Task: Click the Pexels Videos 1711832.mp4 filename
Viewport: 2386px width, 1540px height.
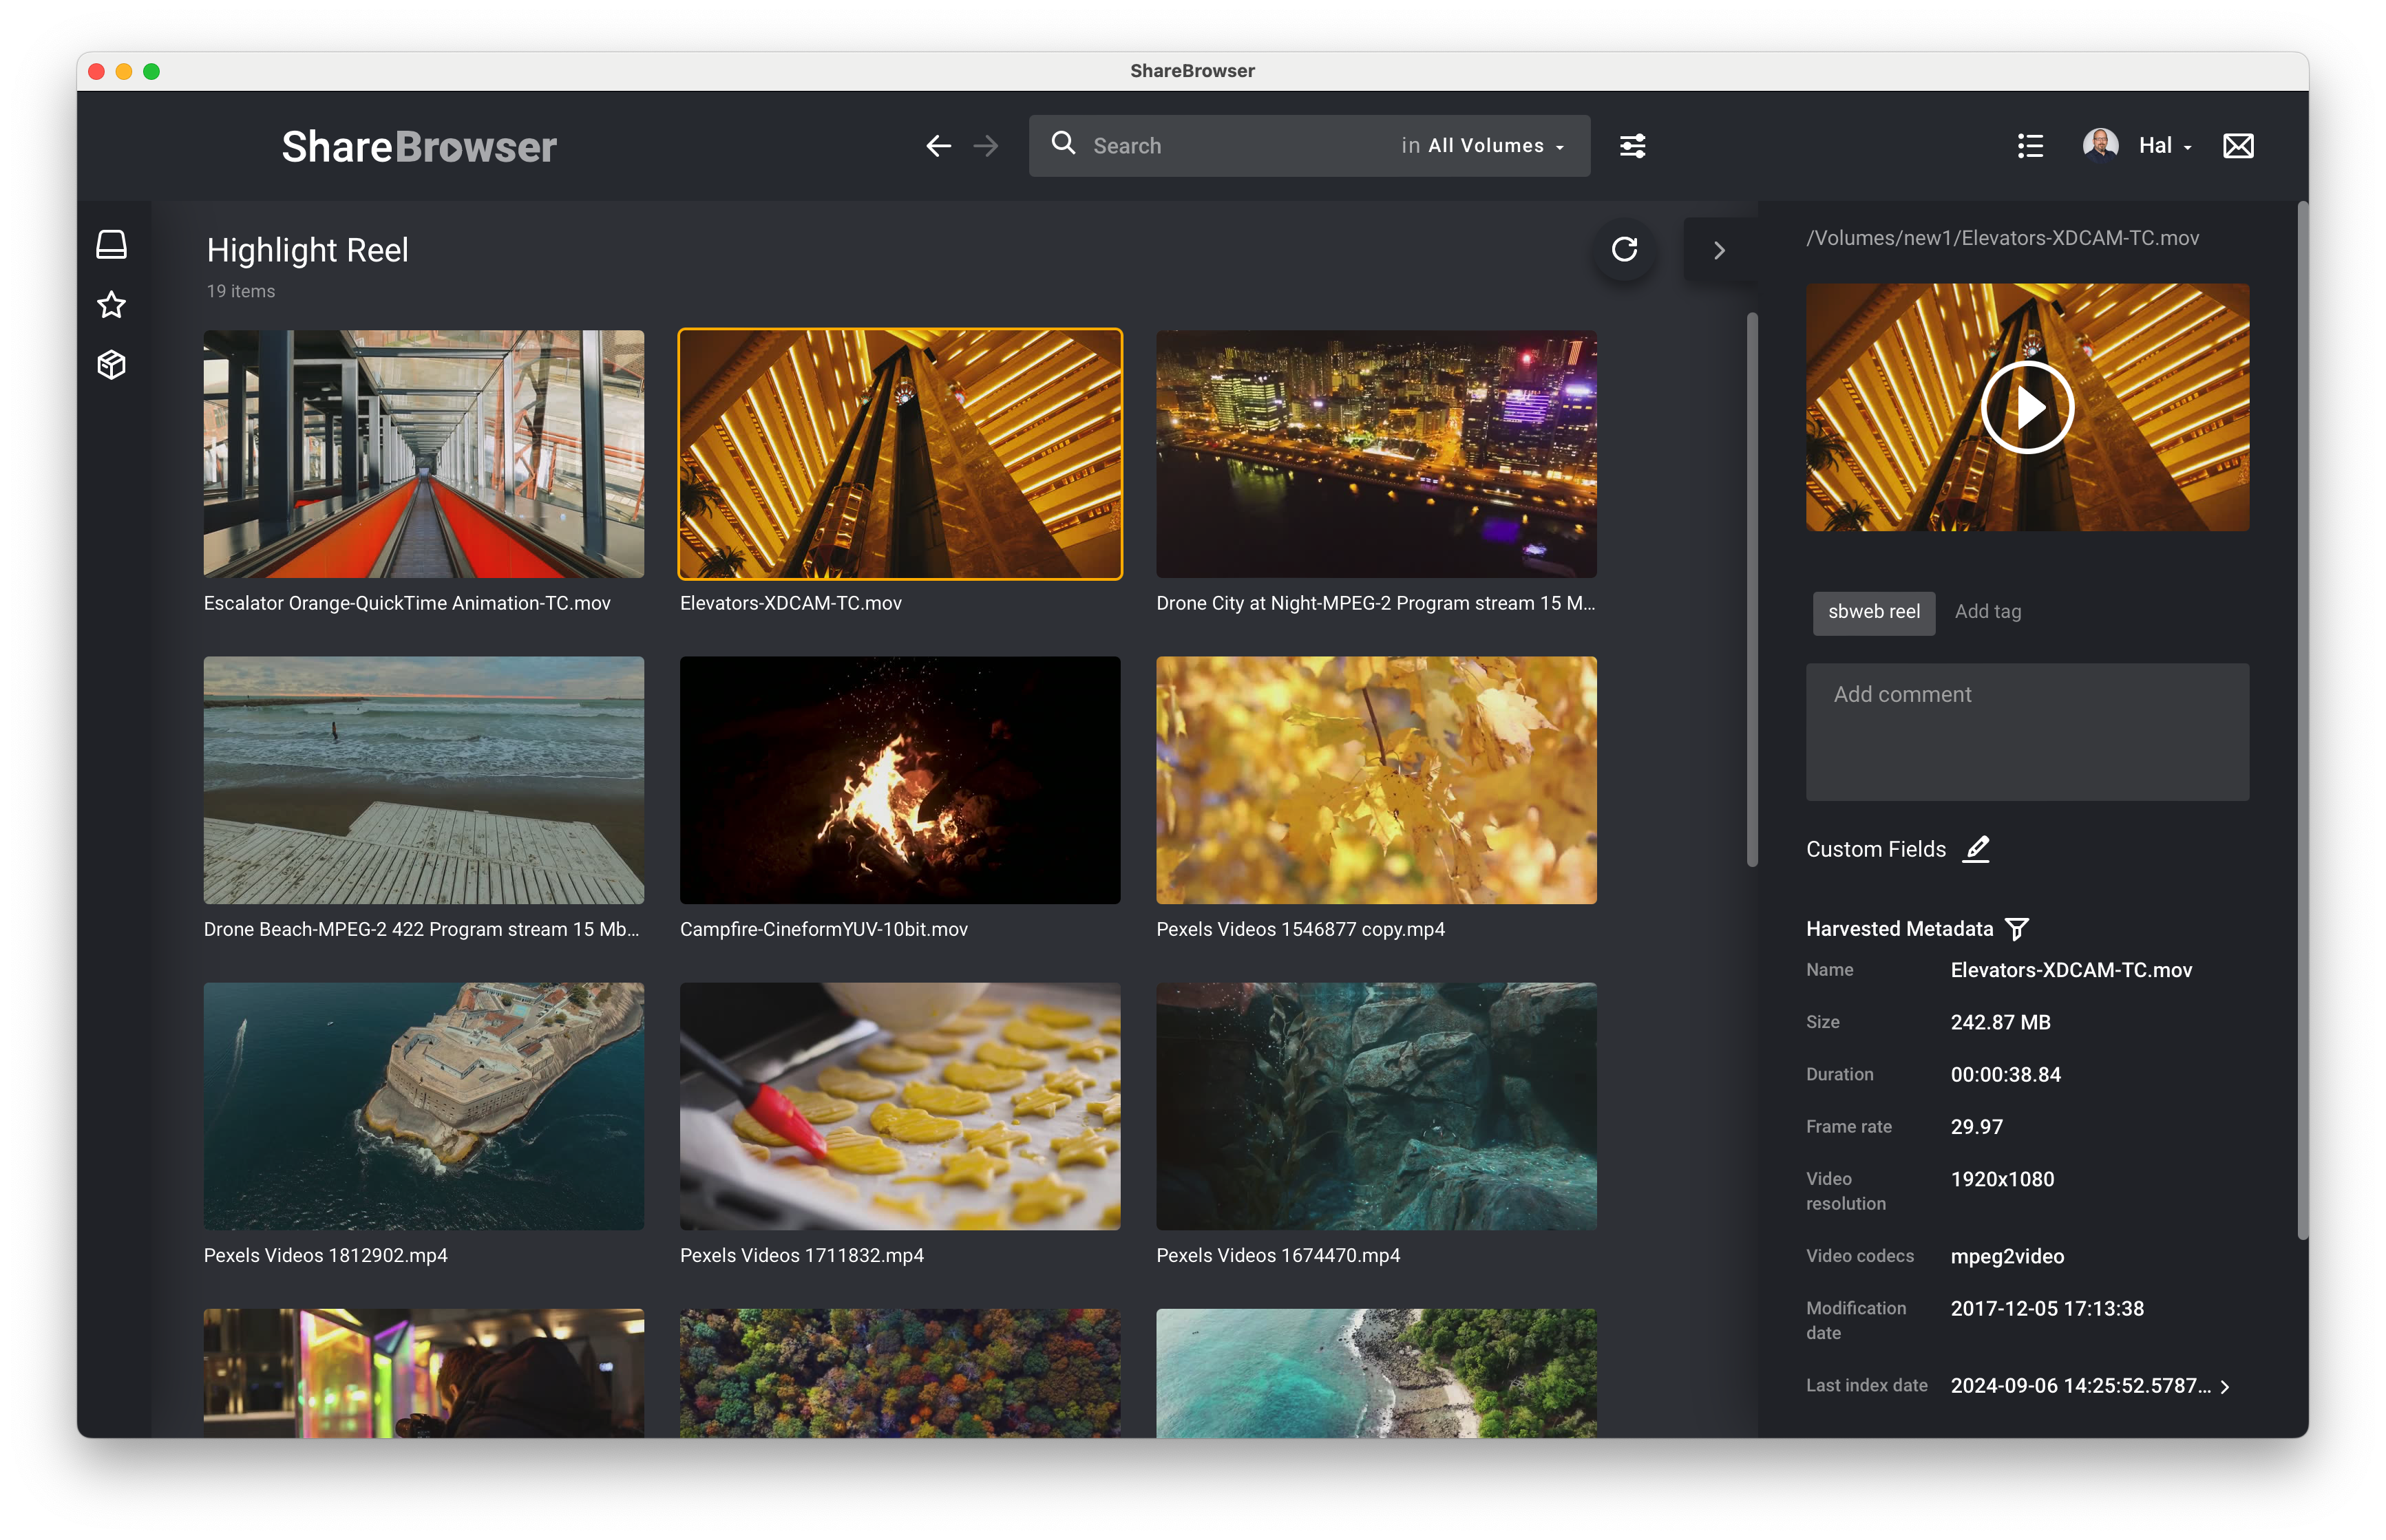Action: point(801,1255)
